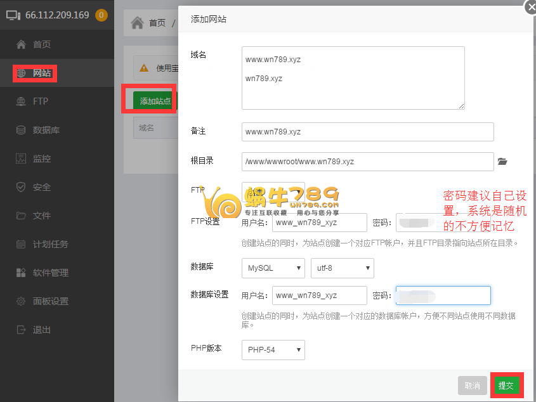The height and width of the screenshot is (402, 536).
Task: Select the 监控 (Monitoring) sidebar icon
Action: [x=38, y=159]
